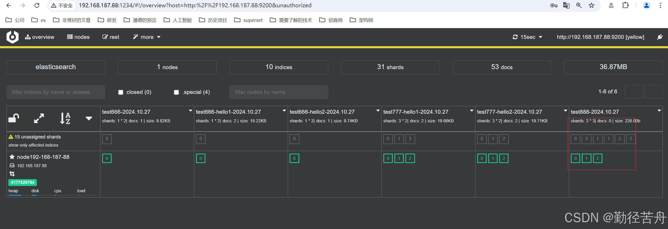This screenshot has width=668, height=229.
Task: Click the green 4177526784 badge
Action: (x=23, y=182)
